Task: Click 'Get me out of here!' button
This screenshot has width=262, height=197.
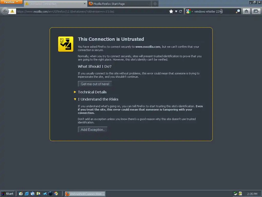Action: click(95, 84)
